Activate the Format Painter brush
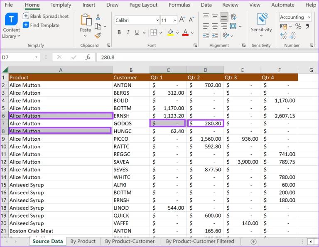This screenshot has width=319, height=247. pyautogui.click(x=98, y=36)
